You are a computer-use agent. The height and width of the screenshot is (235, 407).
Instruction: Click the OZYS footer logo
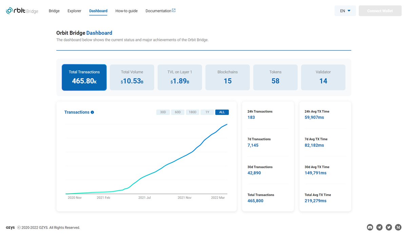10,228
